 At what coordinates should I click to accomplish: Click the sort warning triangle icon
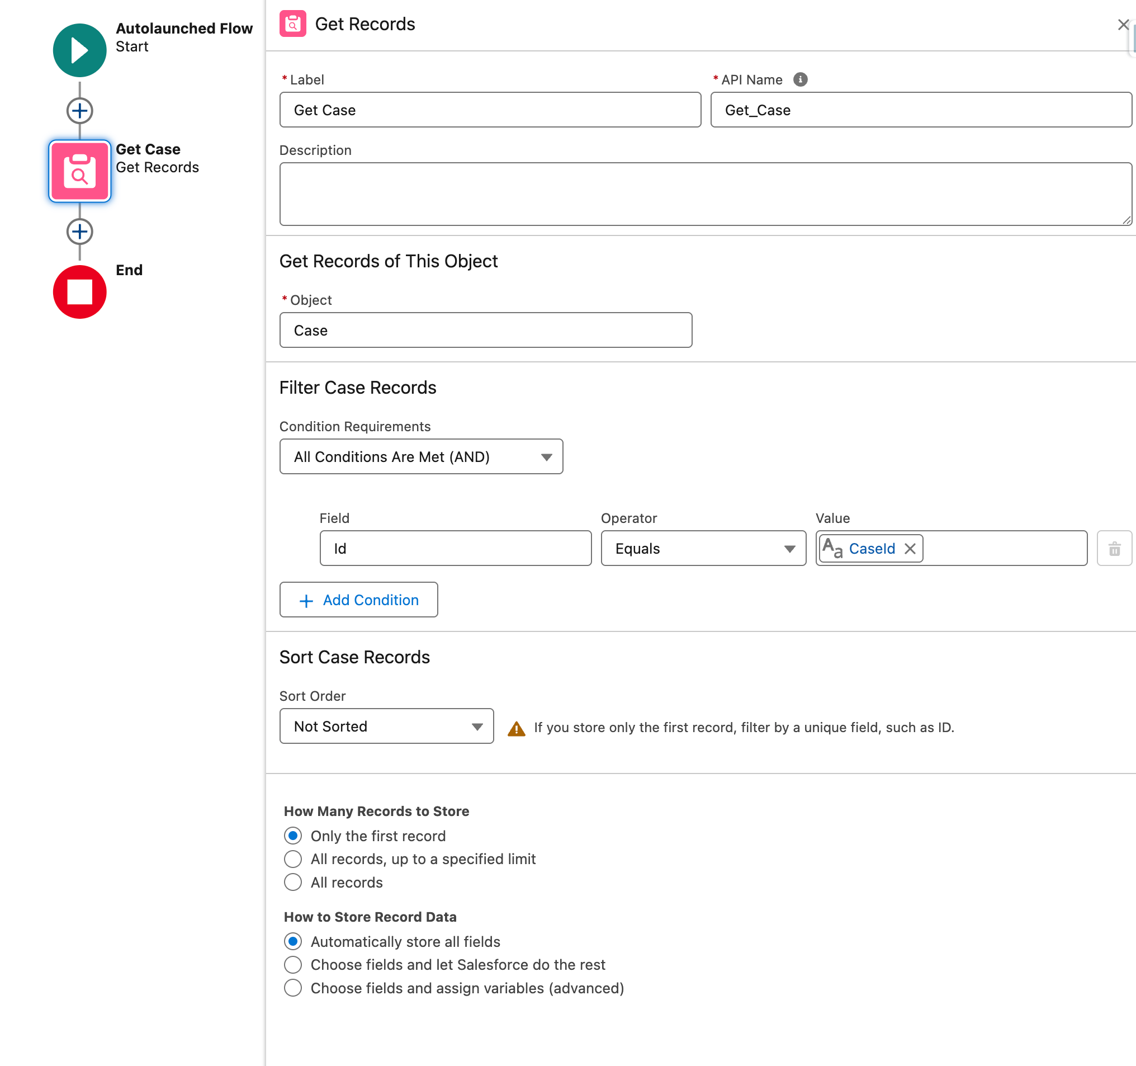click(x=516, y=728)
